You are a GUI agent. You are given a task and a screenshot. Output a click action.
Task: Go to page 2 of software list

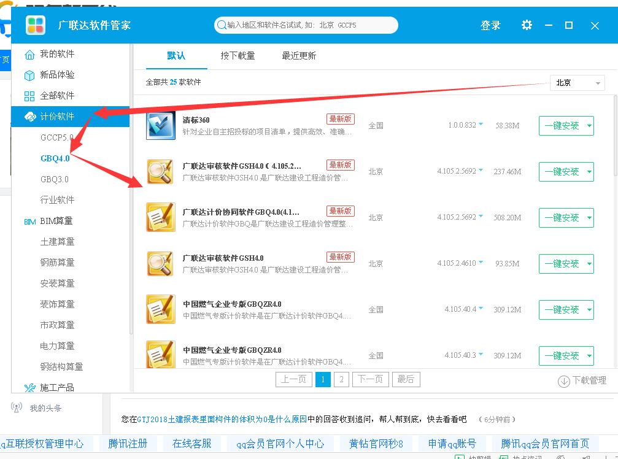click(341, 379)
